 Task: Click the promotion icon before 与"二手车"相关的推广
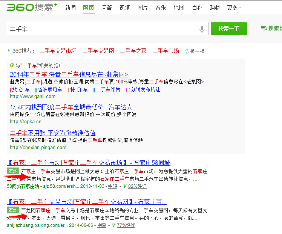[x=12, y=65]
